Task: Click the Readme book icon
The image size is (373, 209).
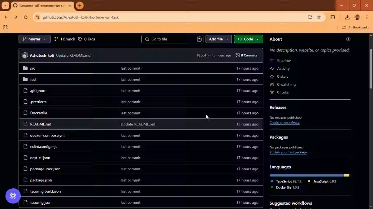Action: pyautogui.click(x=272, y=61)
